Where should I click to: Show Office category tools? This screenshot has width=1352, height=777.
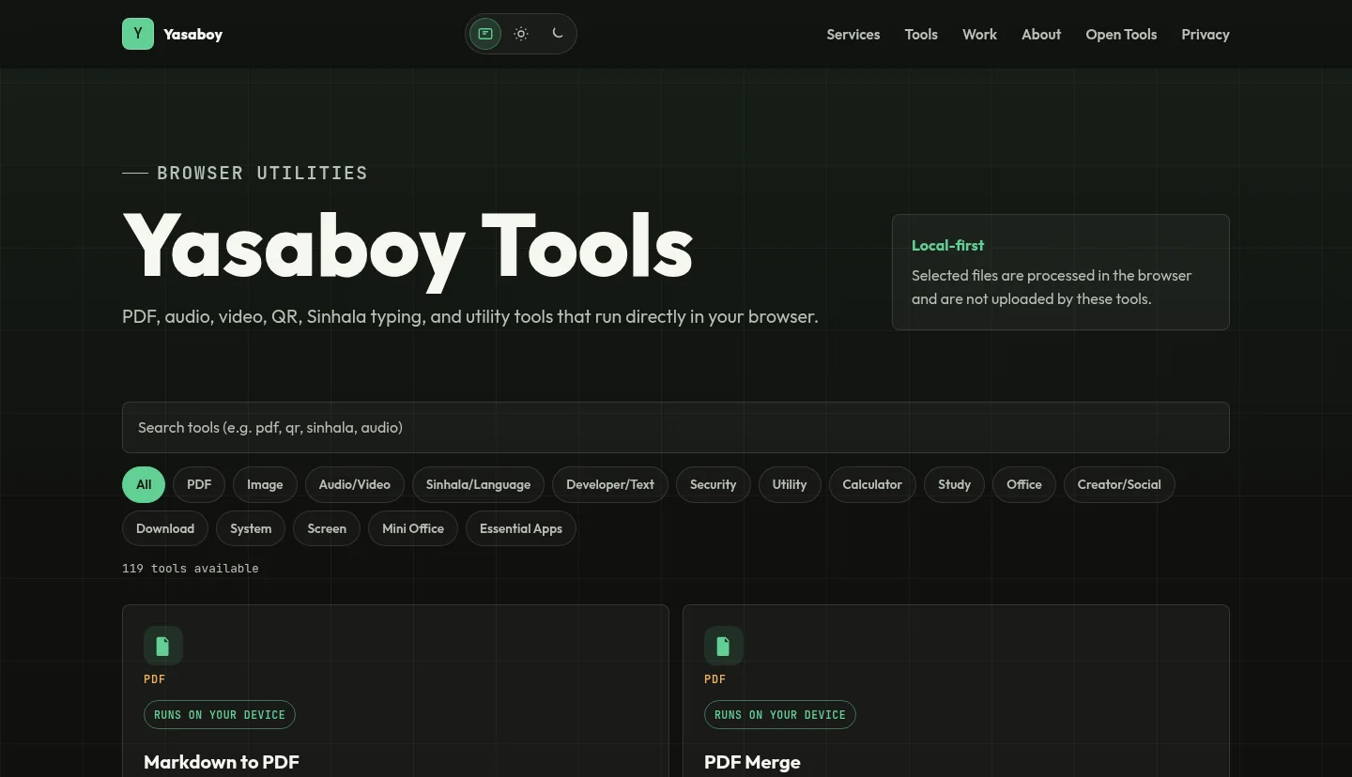(x=1024, y=484)
